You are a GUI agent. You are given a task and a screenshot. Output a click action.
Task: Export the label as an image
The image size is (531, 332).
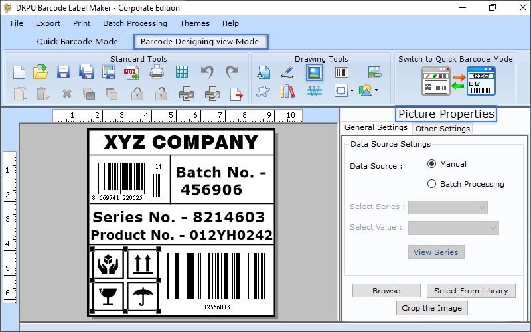(x=108, y=72)
